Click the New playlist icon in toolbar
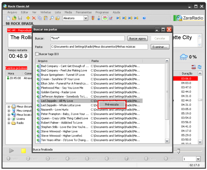This screenshot has width=207, height=170. pyautogui.click(x=8, y=18)
